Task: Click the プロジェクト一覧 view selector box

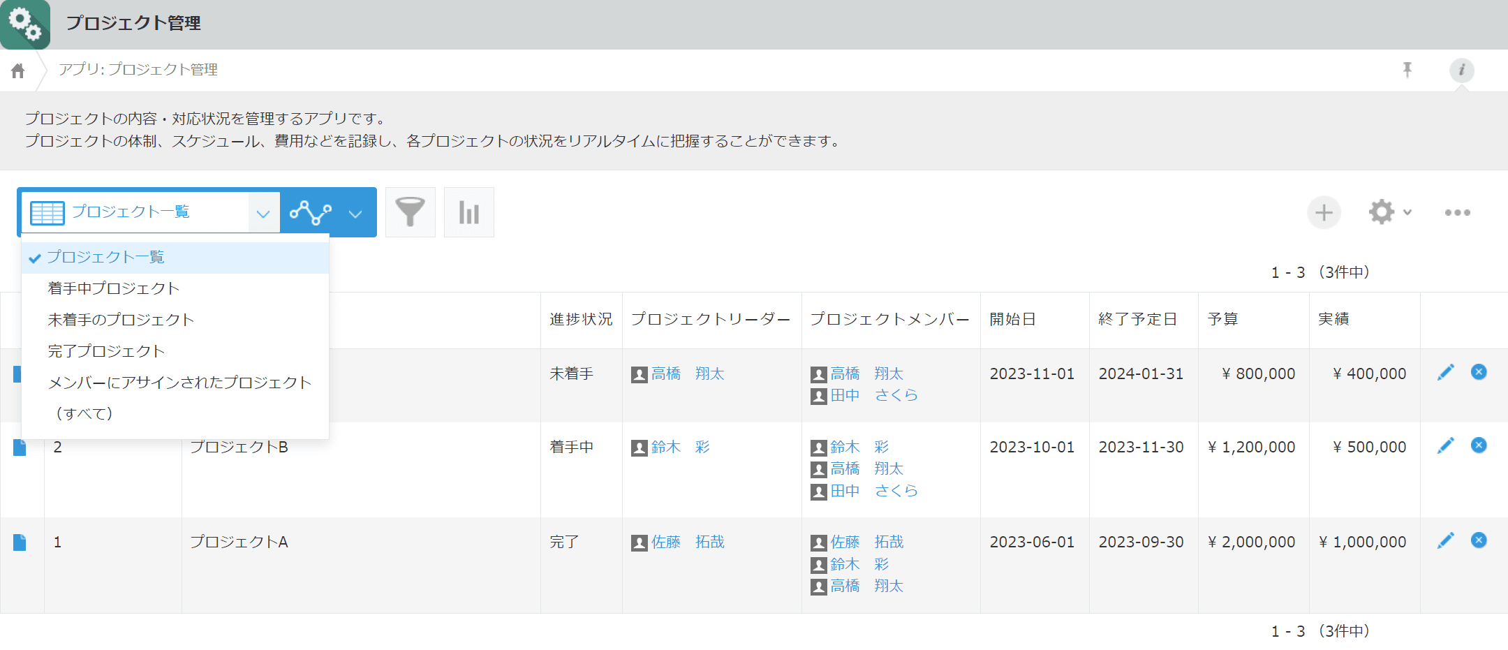Action: [150, 212]
